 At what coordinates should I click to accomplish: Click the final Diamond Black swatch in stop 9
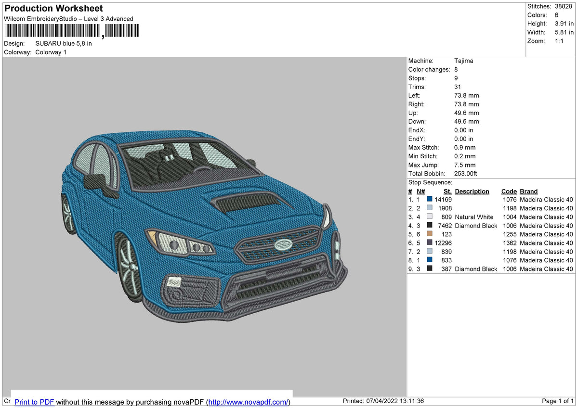(429, 269)
